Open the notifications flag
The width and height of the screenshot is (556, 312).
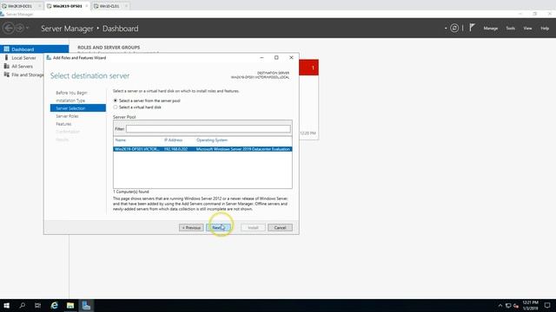[x=472, y=28]
